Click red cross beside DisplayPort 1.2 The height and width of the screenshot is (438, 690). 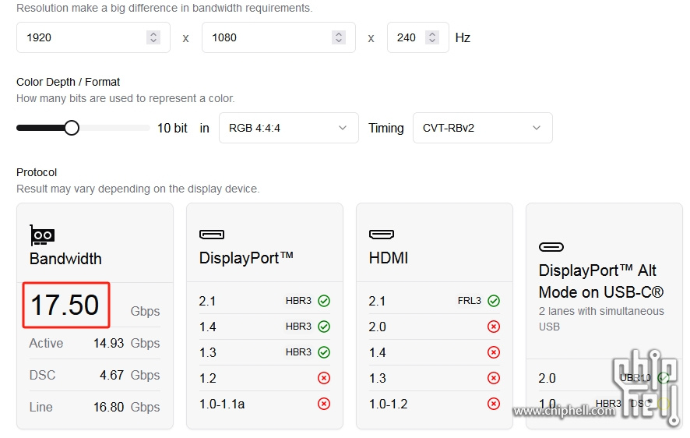click(x=324, y=378)
